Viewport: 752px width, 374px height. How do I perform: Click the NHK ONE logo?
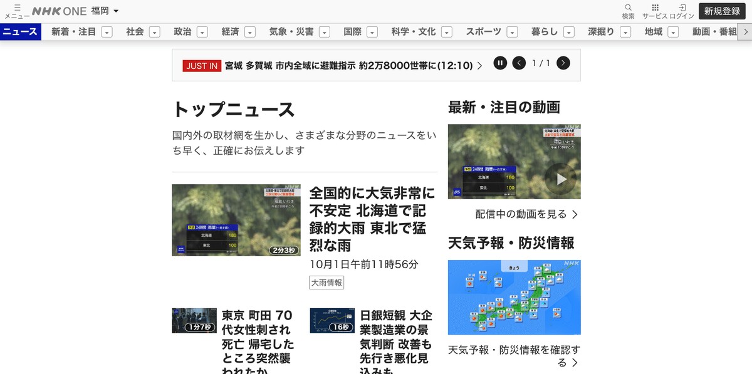[58, 11]
